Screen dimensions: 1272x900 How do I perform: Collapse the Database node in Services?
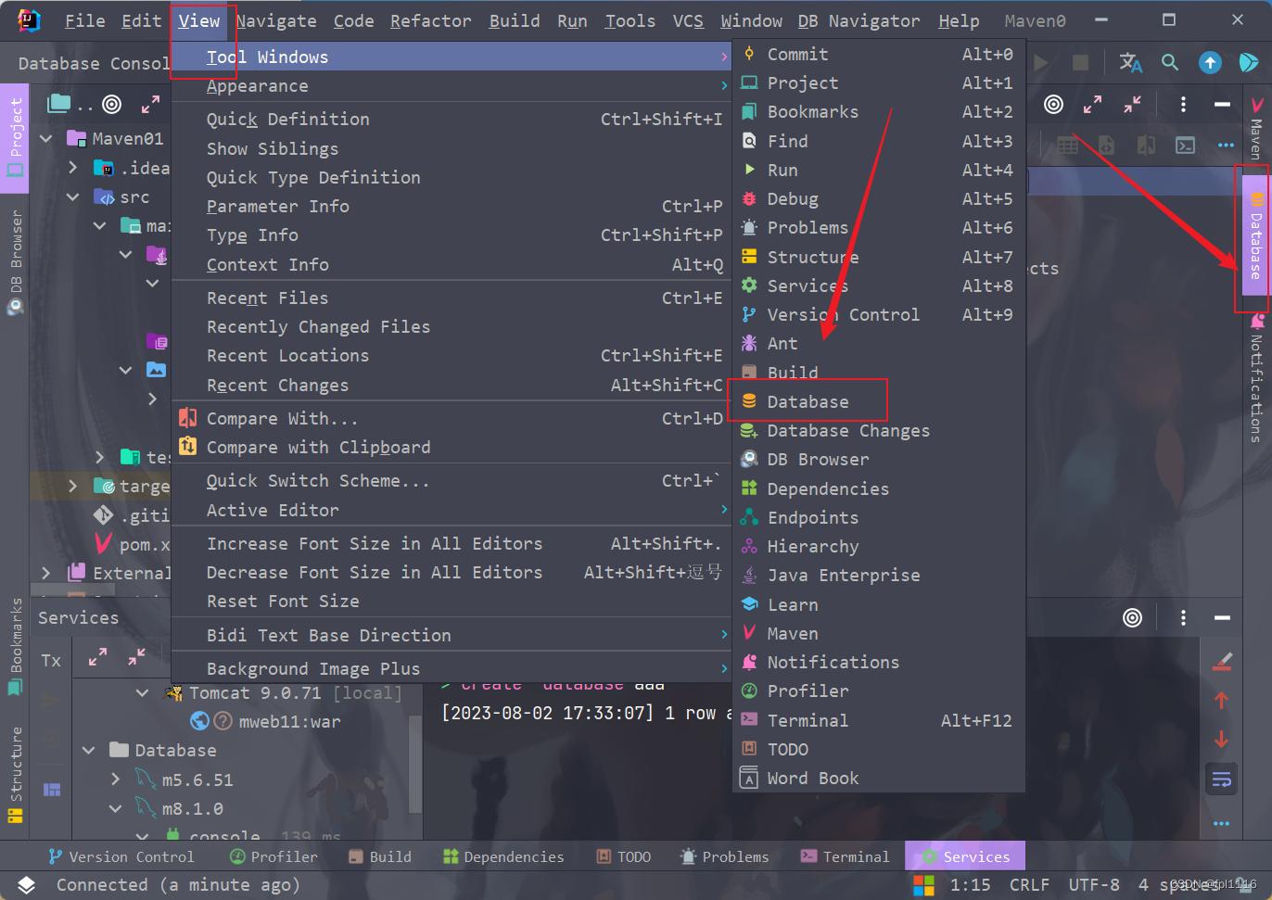tap(88, 750)
